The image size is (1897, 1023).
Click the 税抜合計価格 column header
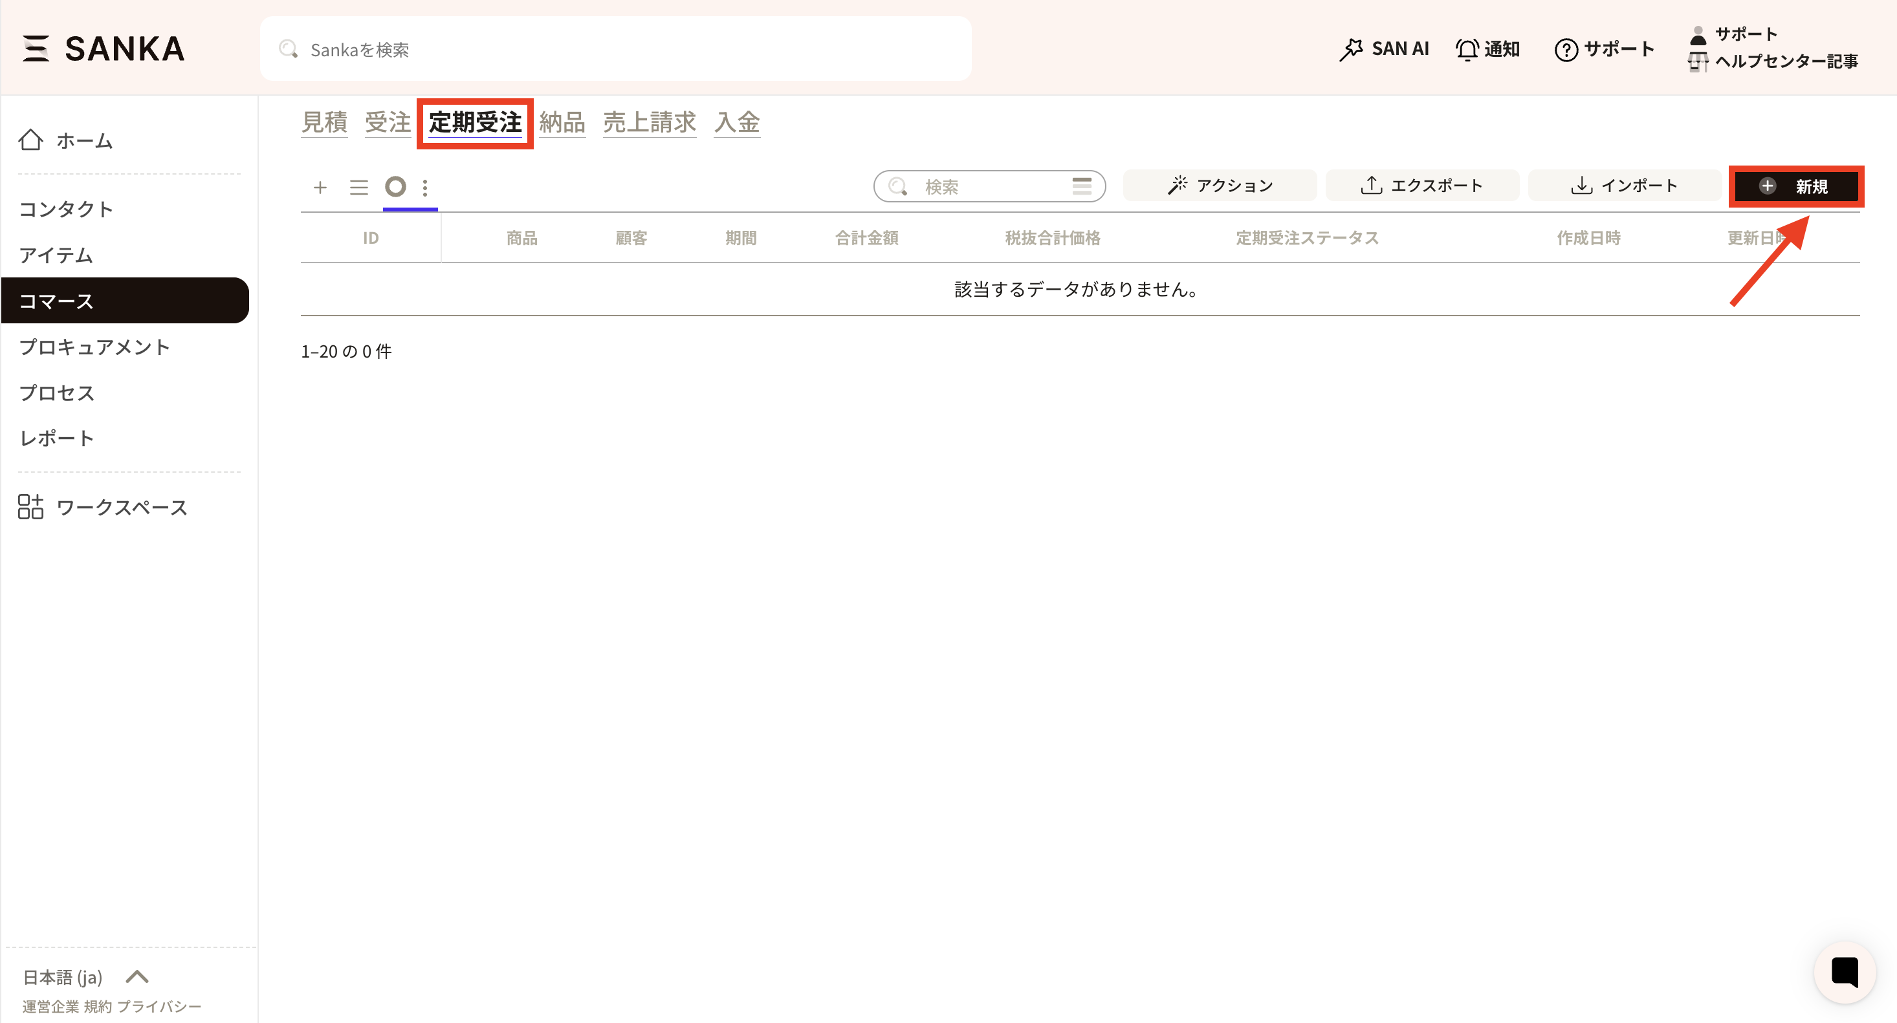click(1052, 238)
